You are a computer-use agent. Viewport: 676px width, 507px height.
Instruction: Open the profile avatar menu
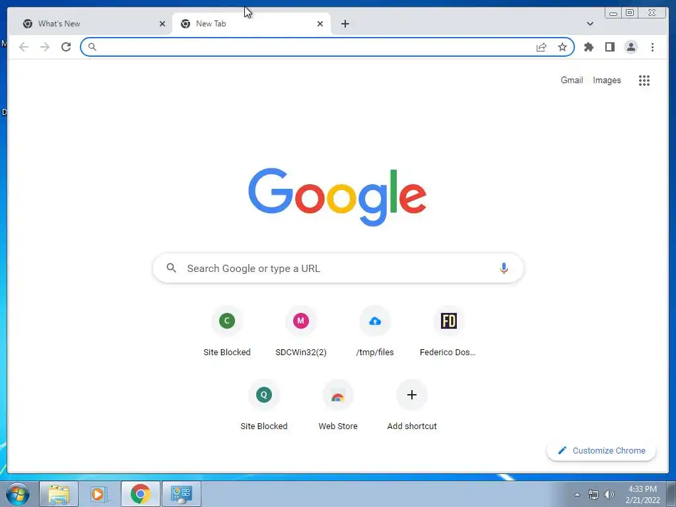tap(630, 47)
